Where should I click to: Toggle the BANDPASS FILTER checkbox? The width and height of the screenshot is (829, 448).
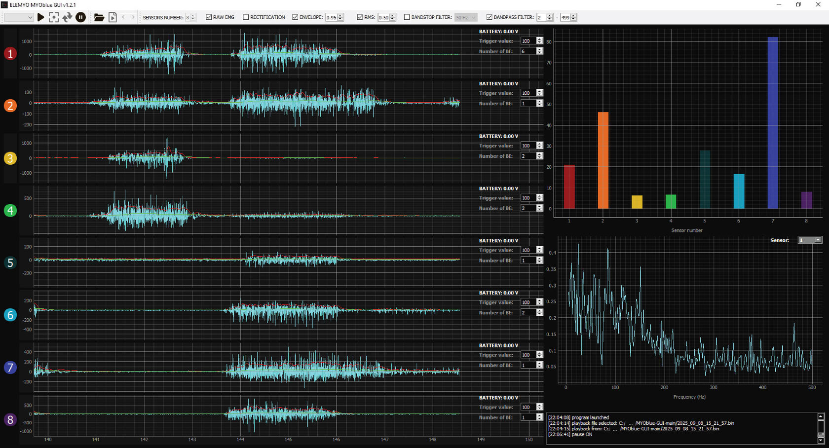[489, 17]
